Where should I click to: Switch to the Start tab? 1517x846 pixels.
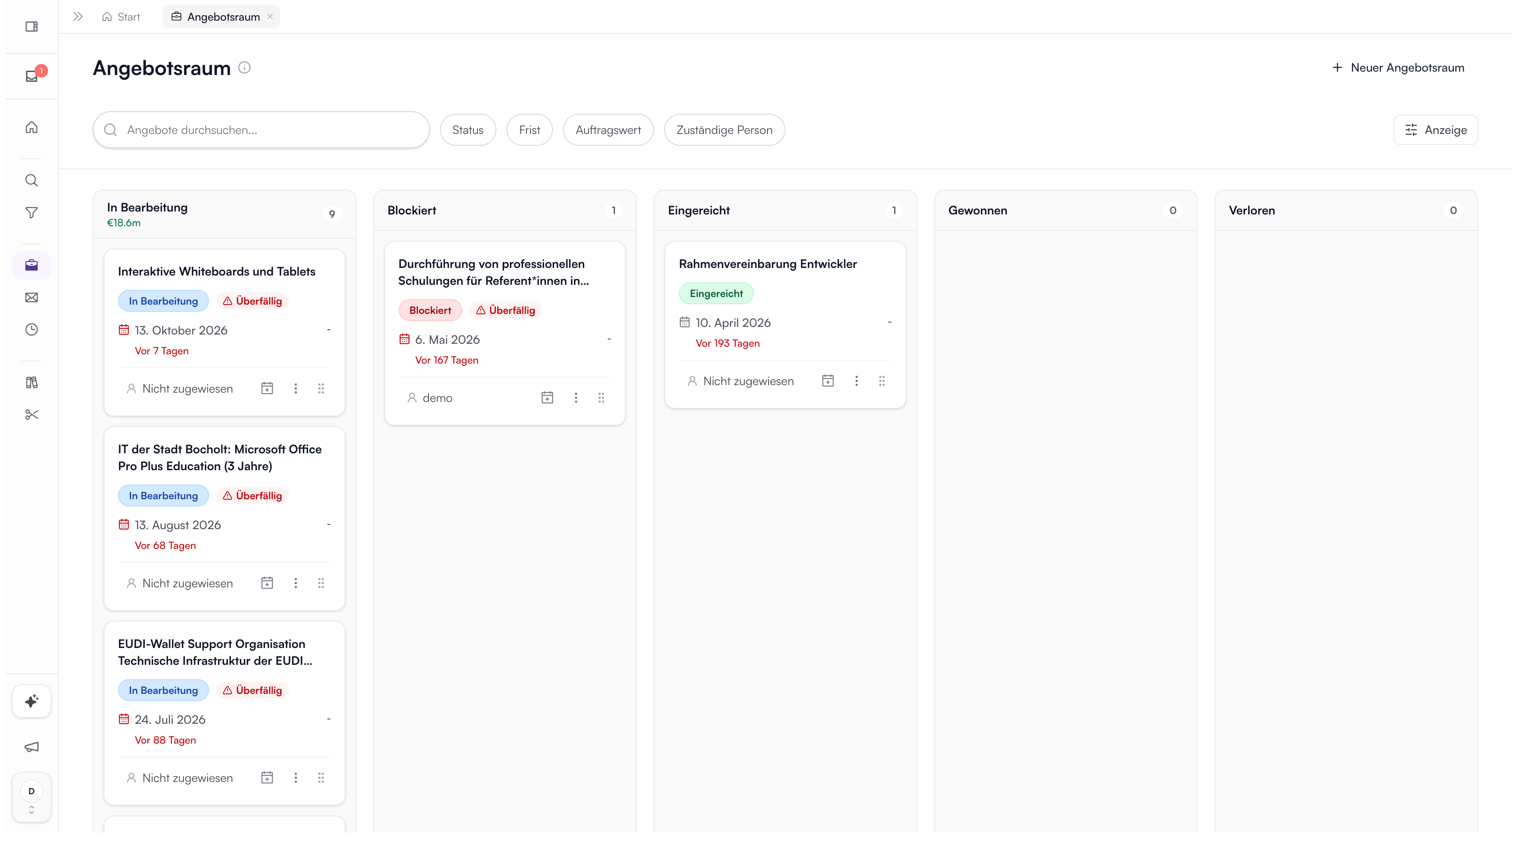121,16
